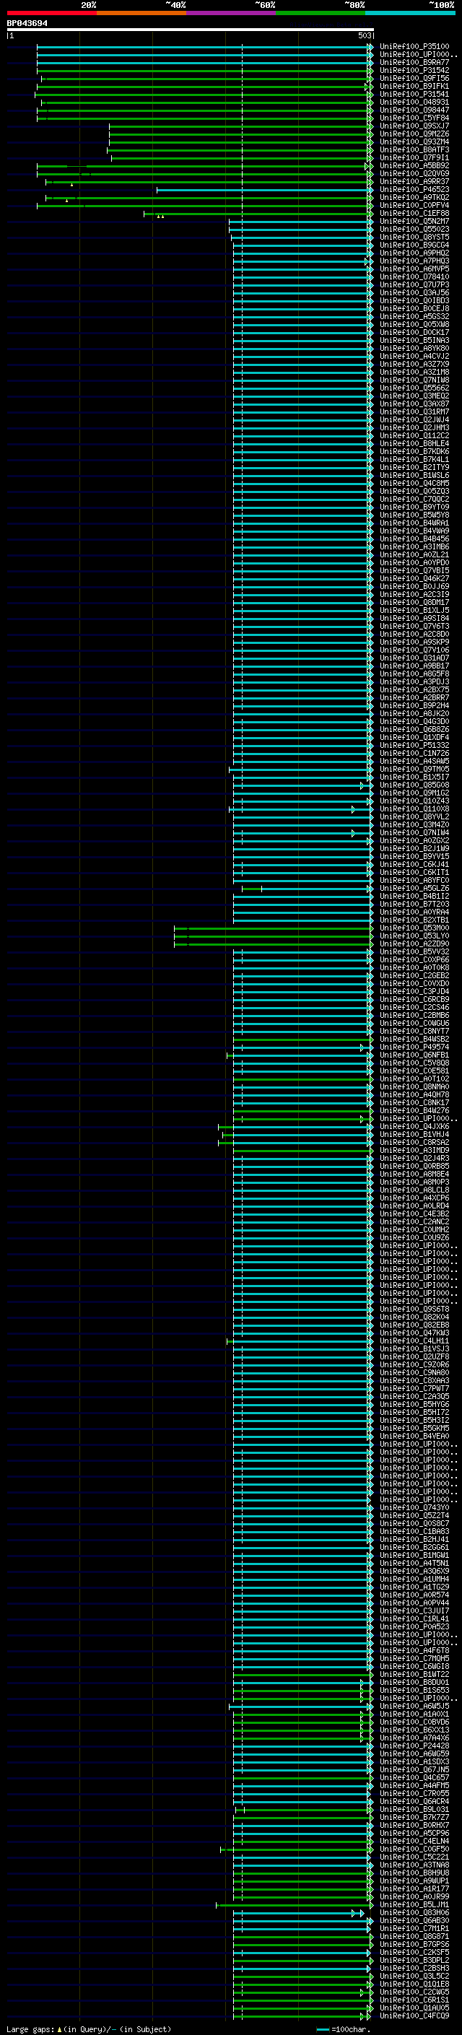Select hit UniRef100_B8ATF3

[x=414, y=149]
